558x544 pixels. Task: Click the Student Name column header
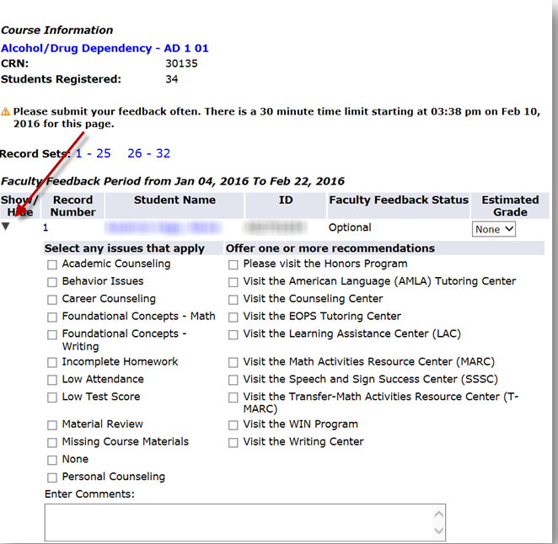point(174,205)
